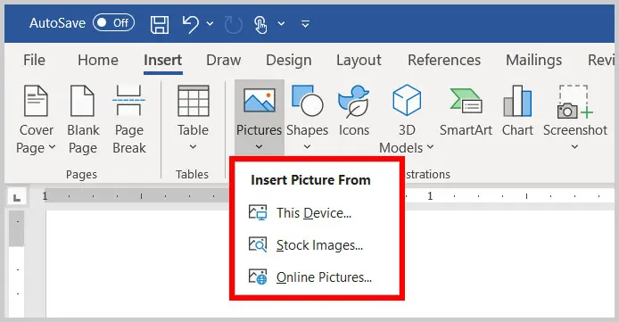The width and height of the screenshot is (619, 322).
Task: Insert a Cover Page from ribbon
Action: 36,120
